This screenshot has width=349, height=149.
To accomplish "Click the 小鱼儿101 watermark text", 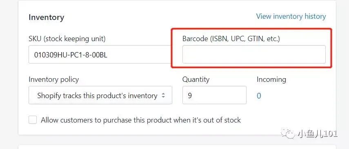I will (318, 134).
